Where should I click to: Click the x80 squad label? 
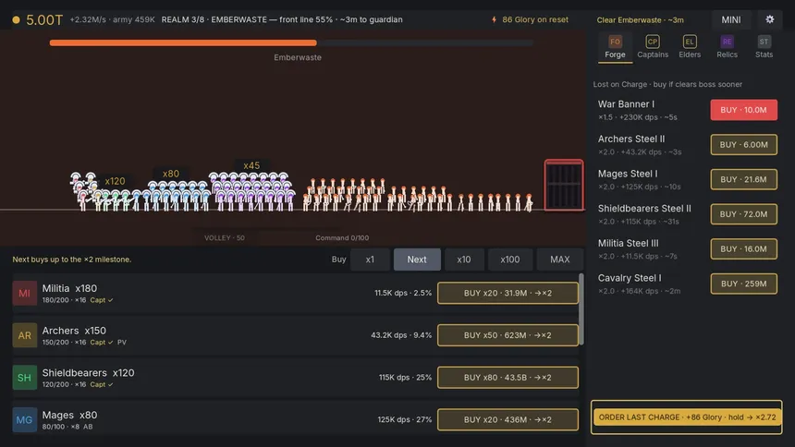[171, 174]
